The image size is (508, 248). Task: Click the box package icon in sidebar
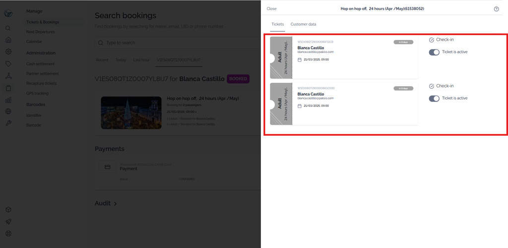click(x=8, y=209)
